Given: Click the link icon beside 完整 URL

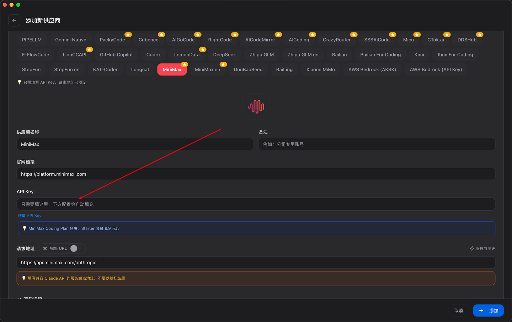Looking at the screenshot, I should point(45,248).
